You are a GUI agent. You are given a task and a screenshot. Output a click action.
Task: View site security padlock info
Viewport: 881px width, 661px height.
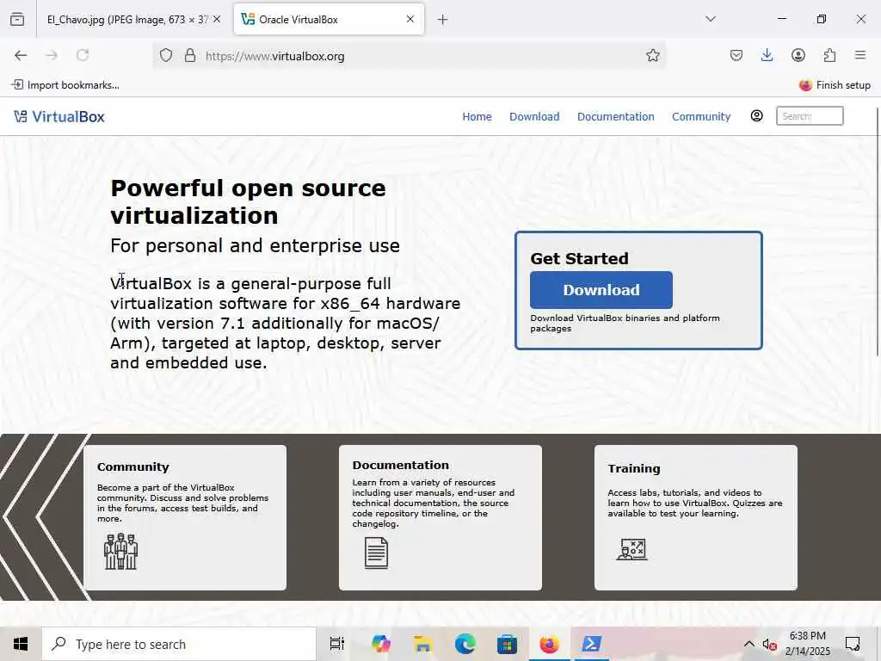190,55
